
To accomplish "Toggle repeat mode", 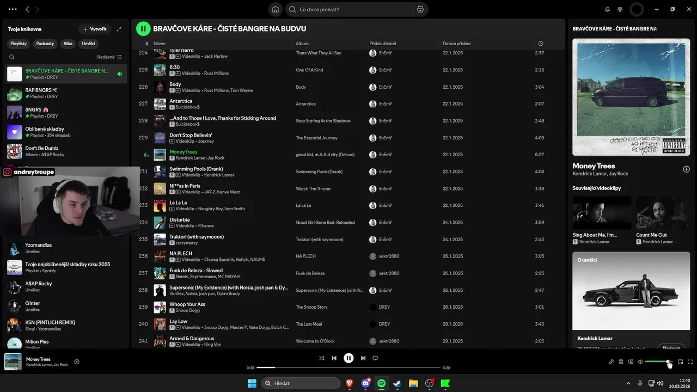I will point(375,358).
